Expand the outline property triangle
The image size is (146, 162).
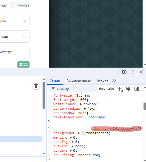73,146
